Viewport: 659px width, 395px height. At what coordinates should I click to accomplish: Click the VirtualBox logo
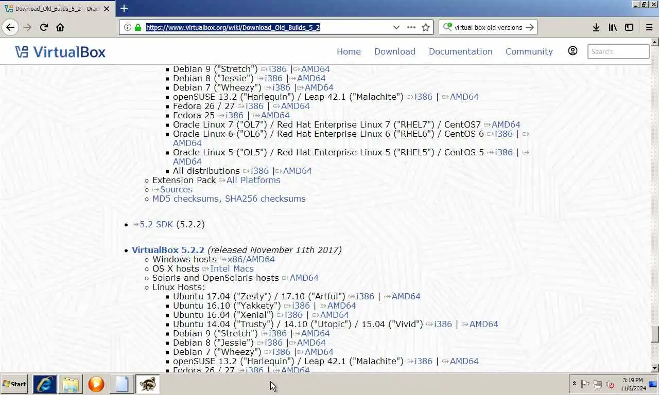click(x=60, y=51)
